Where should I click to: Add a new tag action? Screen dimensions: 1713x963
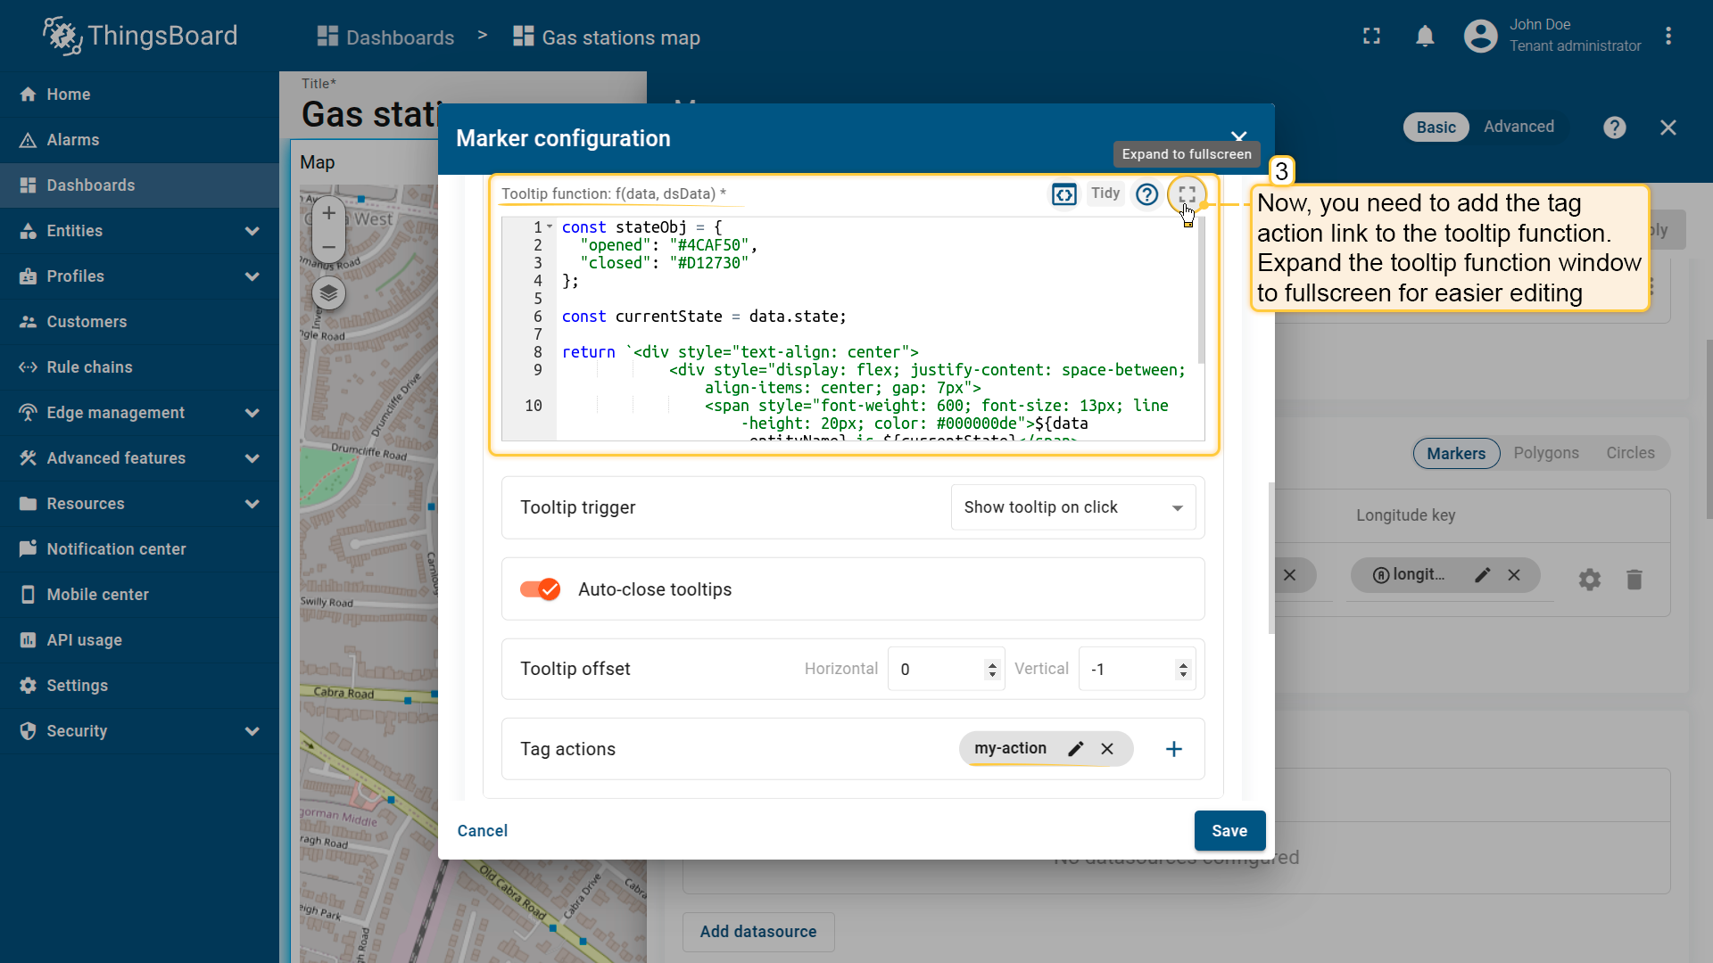(x=1174, y=749)
